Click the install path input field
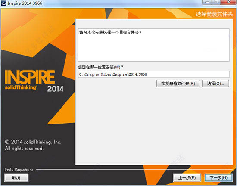237x186 pixels. [x=153, y=74]
